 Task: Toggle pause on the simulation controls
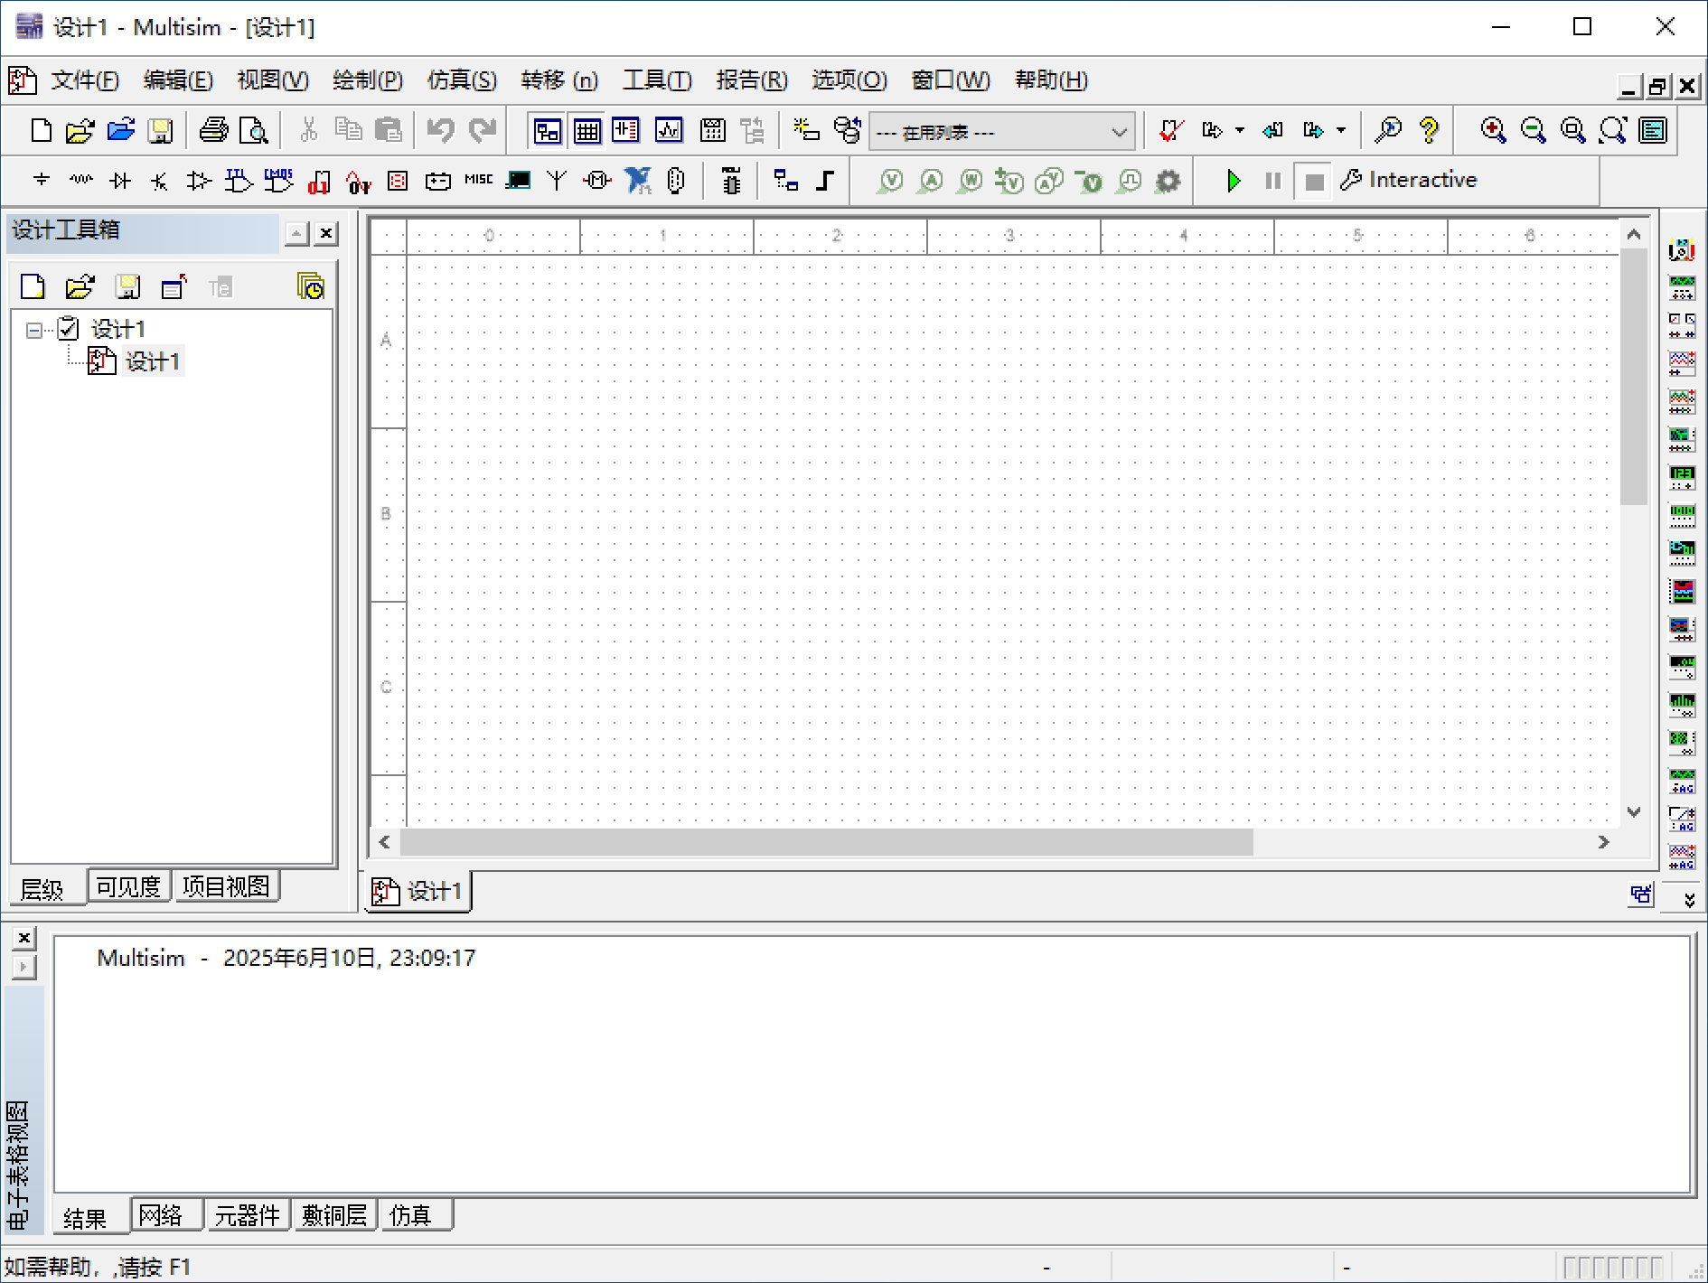(1272, 180)
